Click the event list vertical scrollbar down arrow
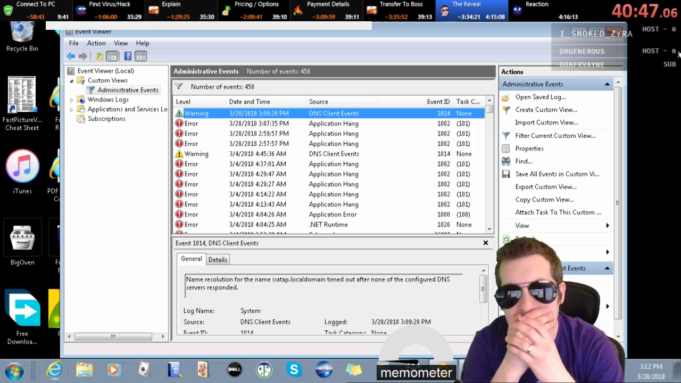The width and height of the screenshot is (681, 383). (489, 229)
